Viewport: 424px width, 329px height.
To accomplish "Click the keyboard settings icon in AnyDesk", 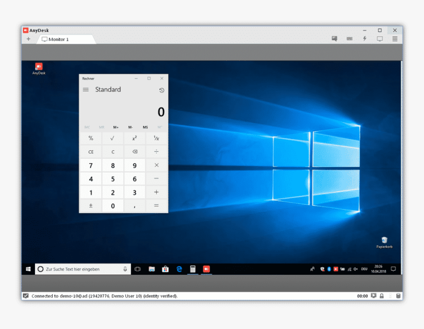I will pyautogui.click(x=350, y=39).
